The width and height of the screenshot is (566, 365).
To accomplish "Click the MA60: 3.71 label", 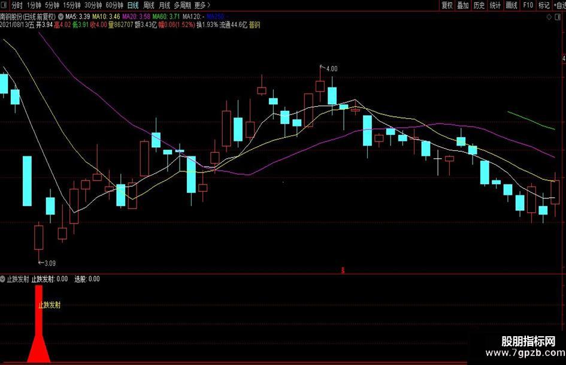I will click(x=166, y=16).
